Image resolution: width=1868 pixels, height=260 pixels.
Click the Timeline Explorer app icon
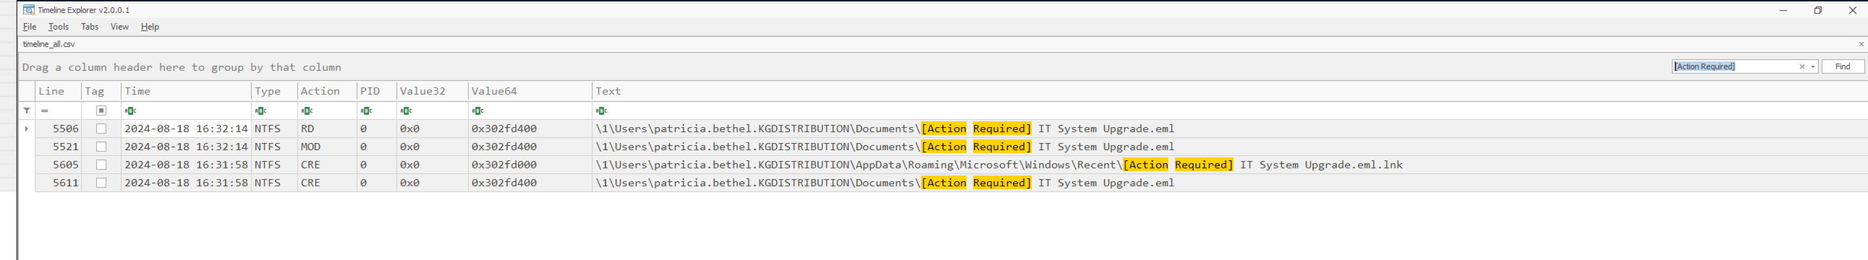pyautogui.click(x=29, y=10)
